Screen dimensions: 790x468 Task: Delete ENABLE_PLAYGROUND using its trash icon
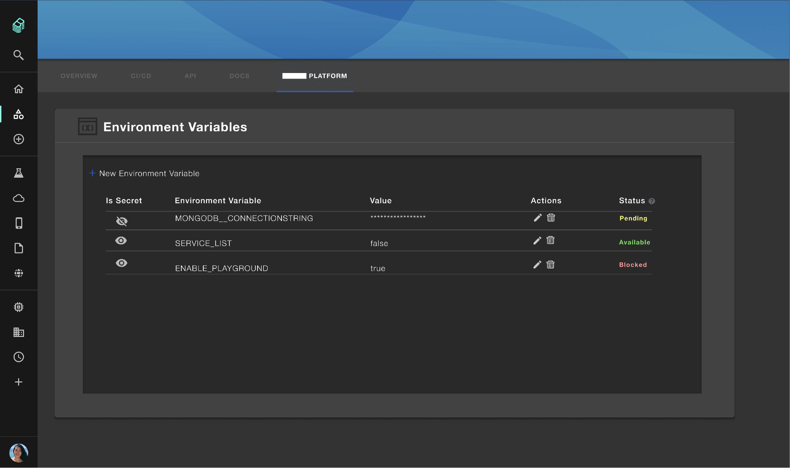550,265
